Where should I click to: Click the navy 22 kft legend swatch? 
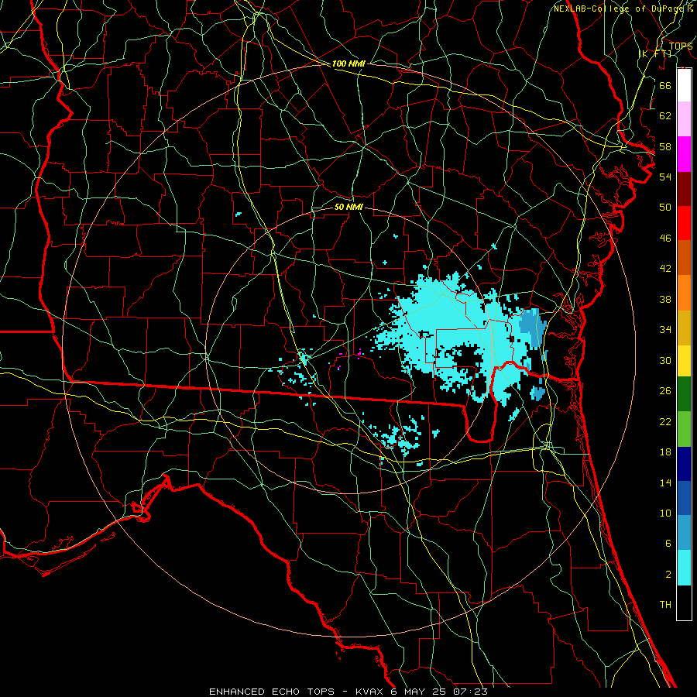[x=684, y=464]
